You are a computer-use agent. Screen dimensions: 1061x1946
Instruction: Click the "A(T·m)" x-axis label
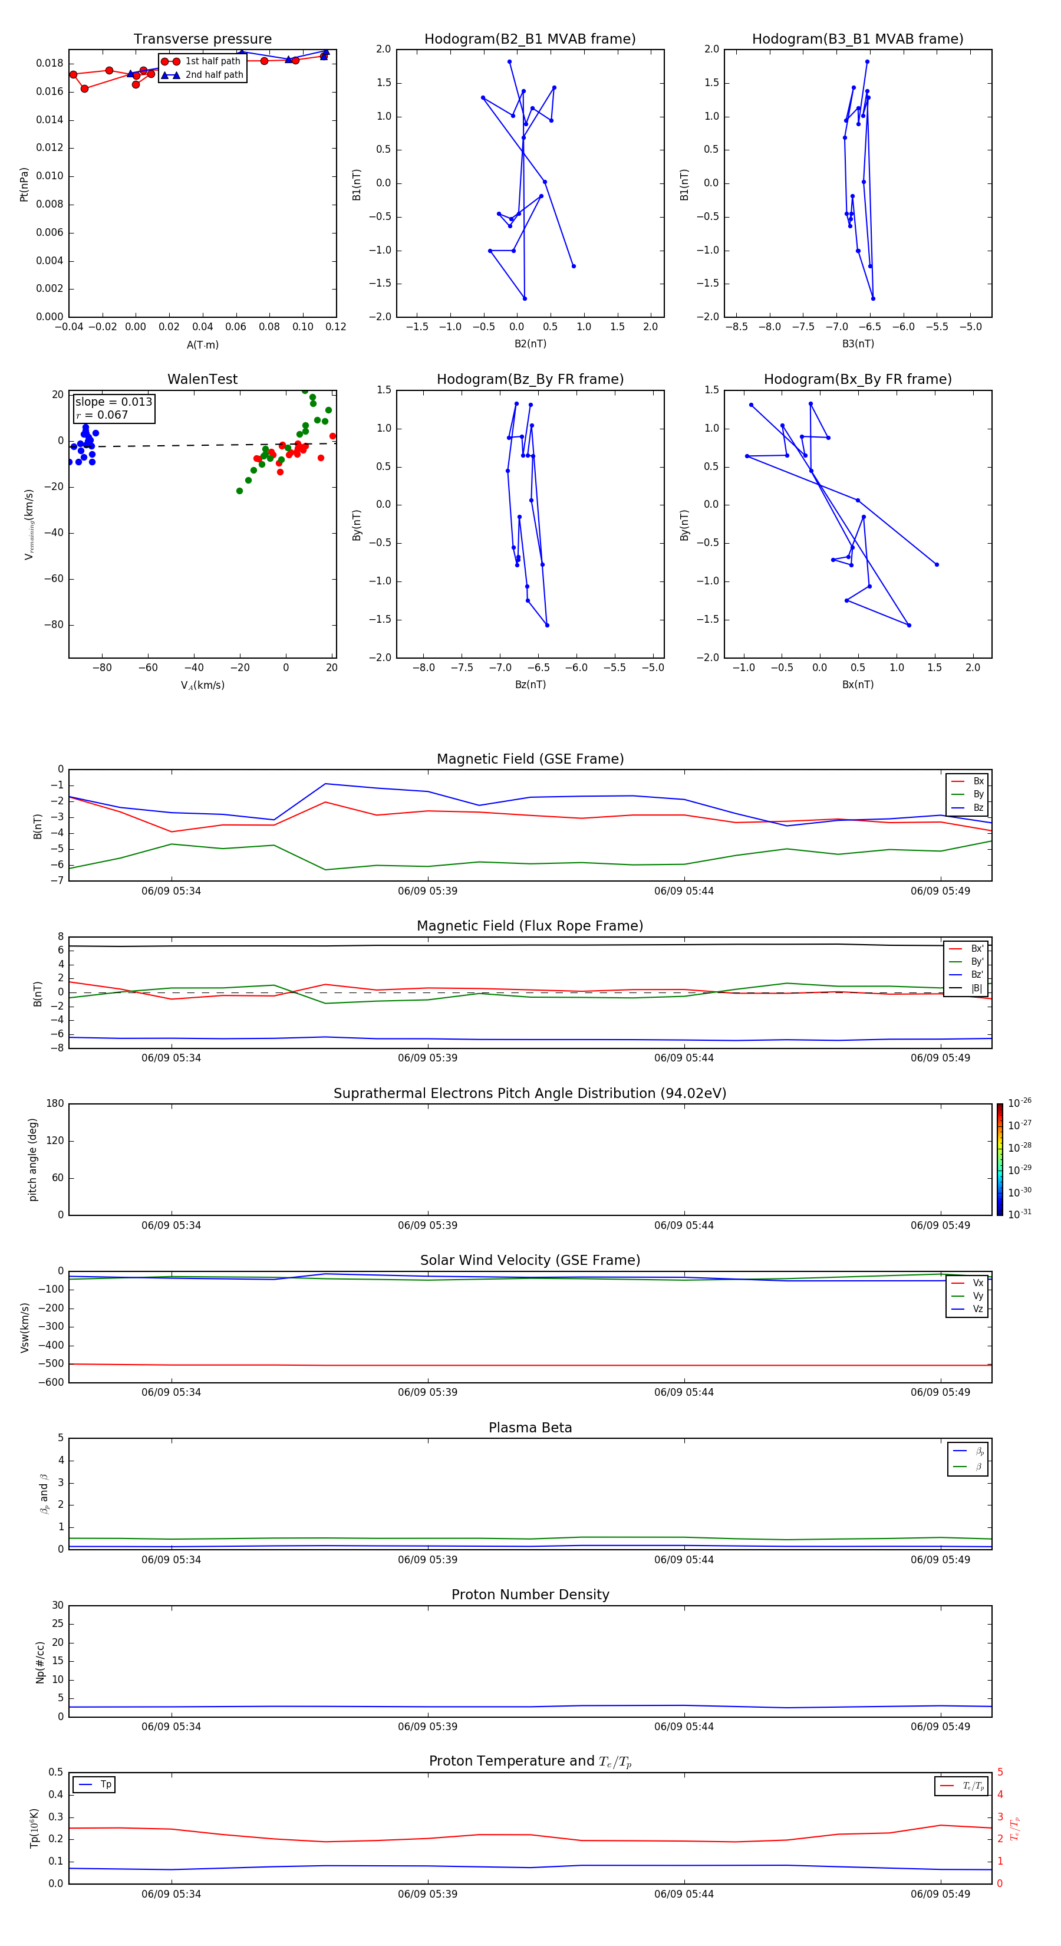[202, 345]
